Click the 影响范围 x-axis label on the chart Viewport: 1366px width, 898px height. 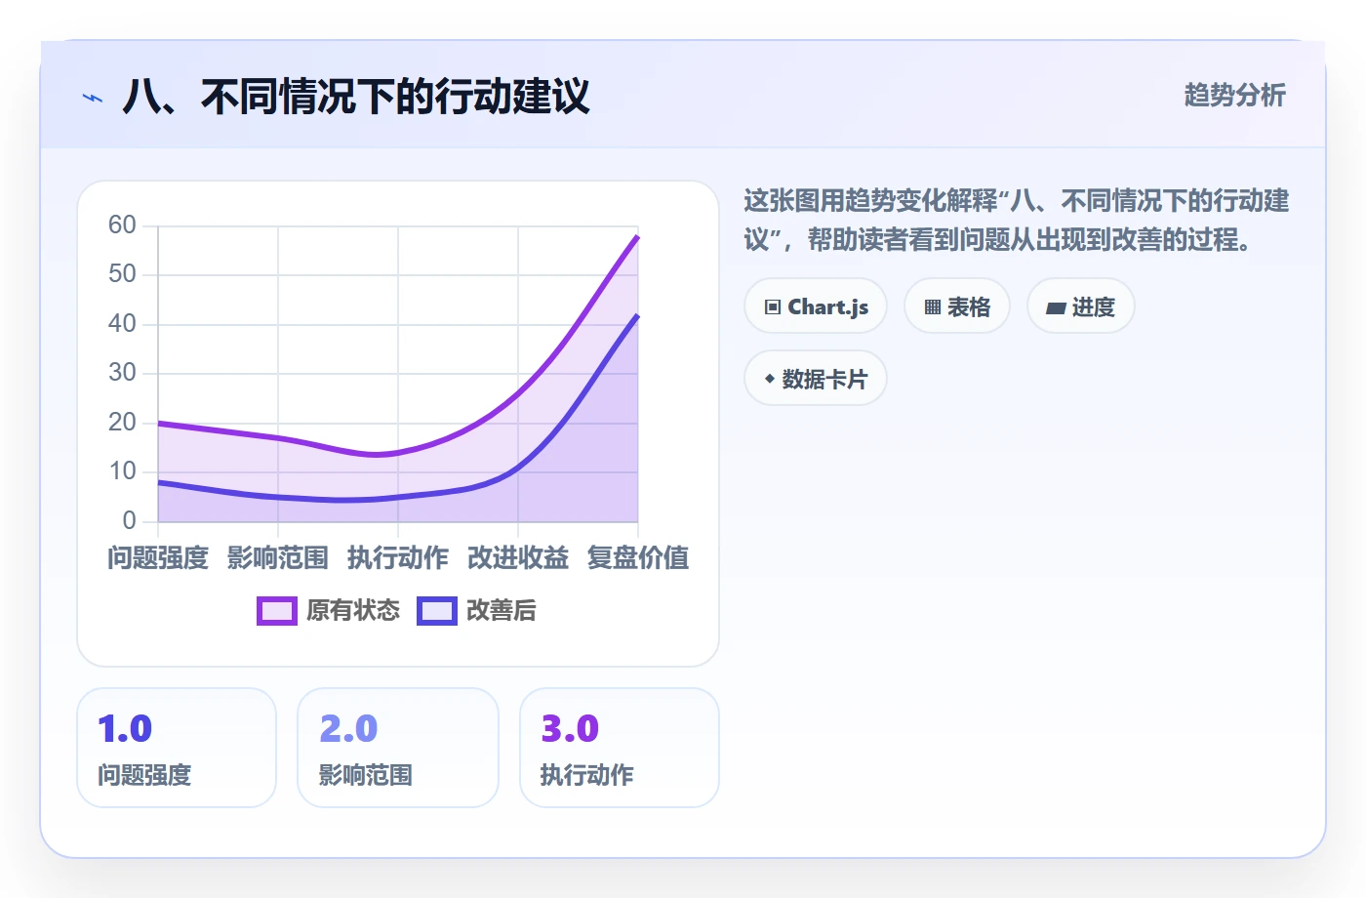point(278,557)
